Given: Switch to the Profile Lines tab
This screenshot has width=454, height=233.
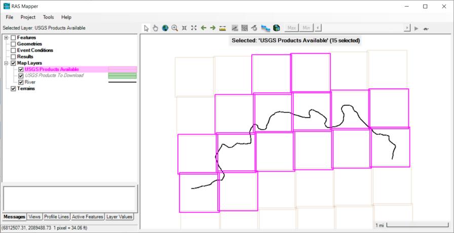Looking at the screenshot, I should [56, 217].
